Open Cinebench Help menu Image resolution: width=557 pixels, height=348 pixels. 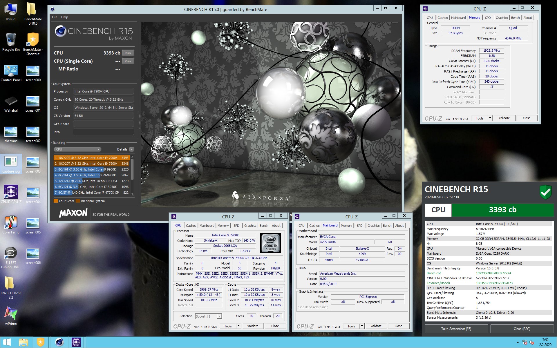pyautogui.click(x=65, y=17)
